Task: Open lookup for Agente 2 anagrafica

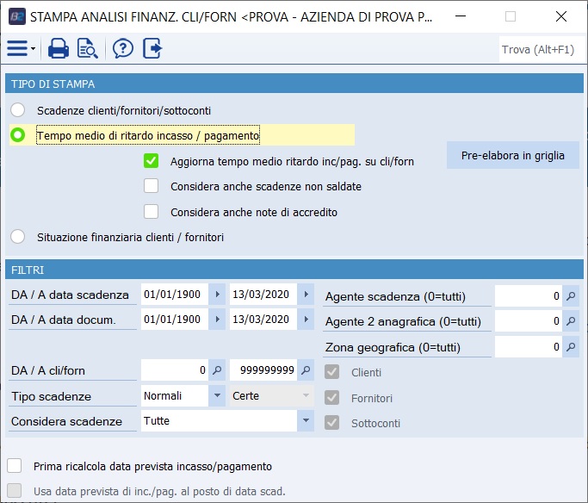Action: pyautogui.click(x=571, y=321)
